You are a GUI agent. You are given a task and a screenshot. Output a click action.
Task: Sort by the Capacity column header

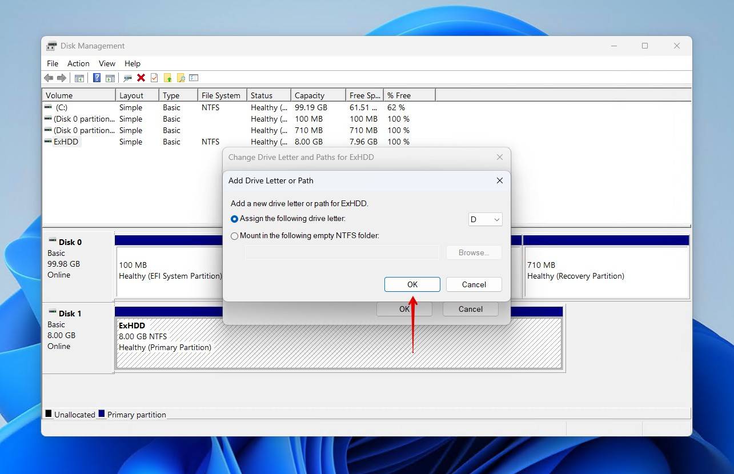point(318,95)
